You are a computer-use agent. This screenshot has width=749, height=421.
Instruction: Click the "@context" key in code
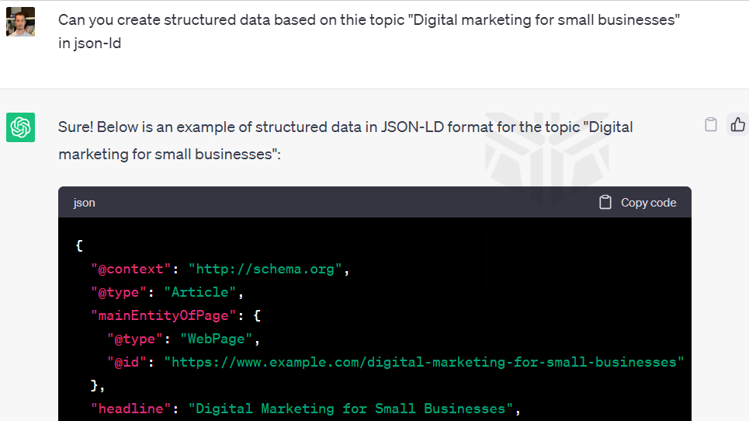[x=131, y=269]
